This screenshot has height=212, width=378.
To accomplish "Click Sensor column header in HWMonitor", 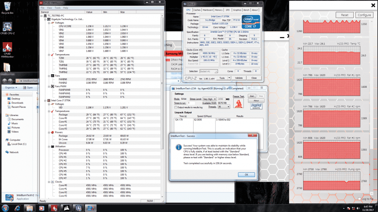I will tap(62, 12).
